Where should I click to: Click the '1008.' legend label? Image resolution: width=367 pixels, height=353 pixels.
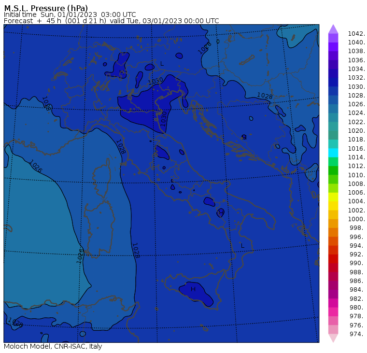[356, 184]
